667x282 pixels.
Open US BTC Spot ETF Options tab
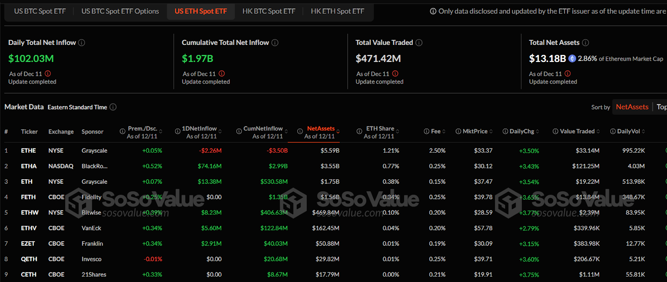(120, 11)
